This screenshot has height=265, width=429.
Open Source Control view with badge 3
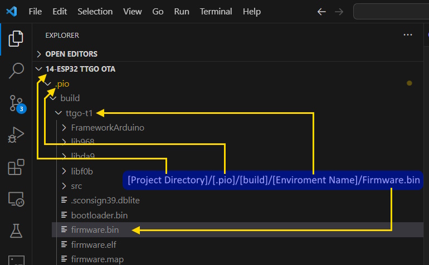(x=17, y=104)
